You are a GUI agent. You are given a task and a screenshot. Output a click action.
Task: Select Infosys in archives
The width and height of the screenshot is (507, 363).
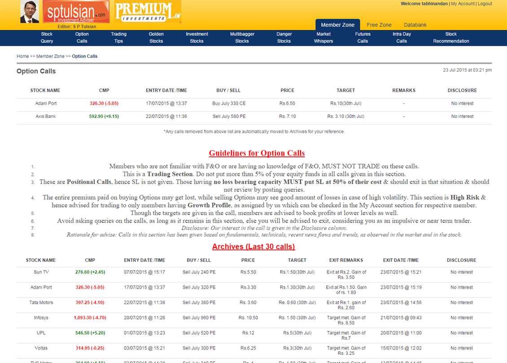tap(41, 318)
